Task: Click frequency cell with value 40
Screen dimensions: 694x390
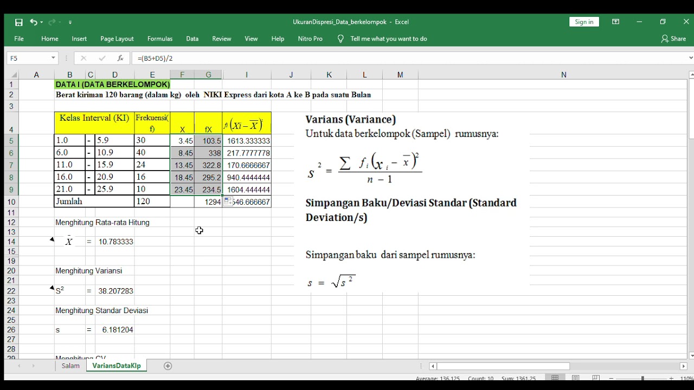Action: [x=152, y=153]
